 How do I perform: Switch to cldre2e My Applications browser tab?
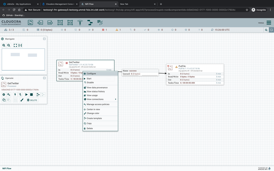(21, 4)
